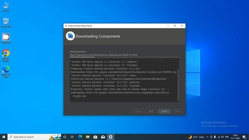
Task: Open the clock and date flyout
Action: 235,137
